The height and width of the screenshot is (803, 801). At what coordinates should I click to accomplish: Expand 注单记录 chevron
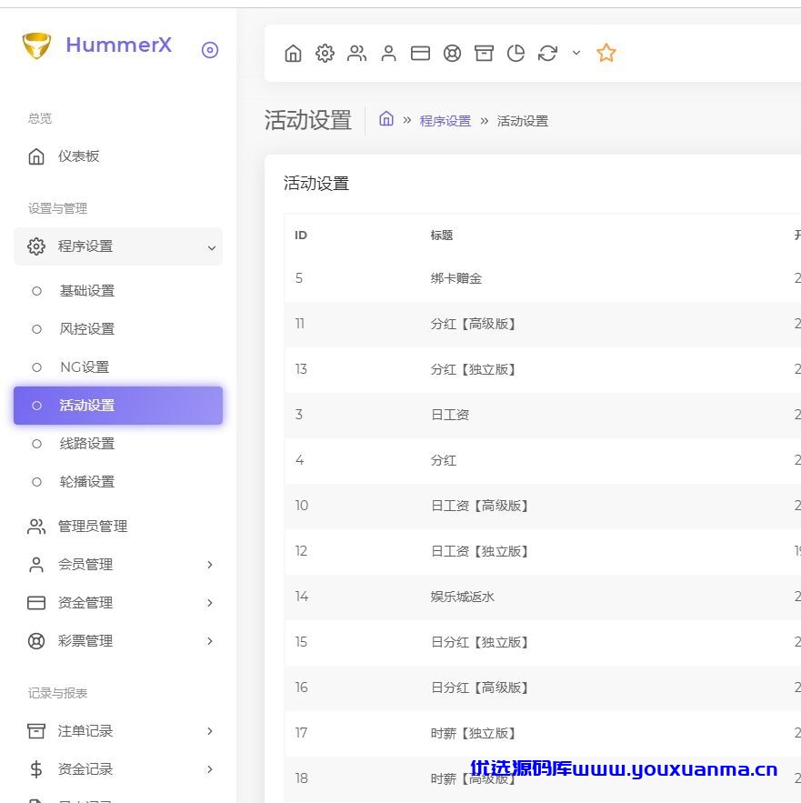pyautogui.click(x=210, y=731)
